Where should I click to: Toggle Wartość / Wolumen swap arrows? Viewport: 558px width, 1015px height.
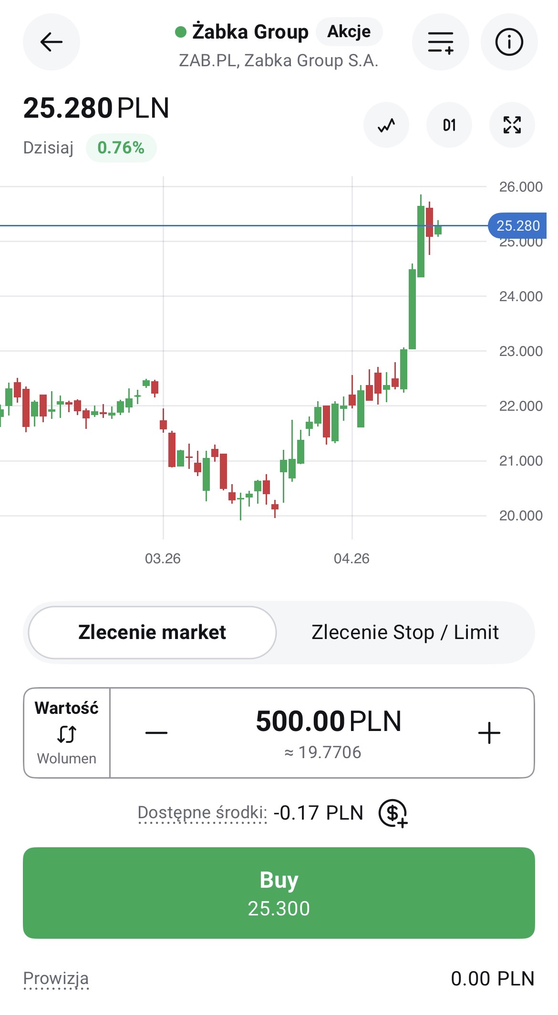[x=67, y=734]
